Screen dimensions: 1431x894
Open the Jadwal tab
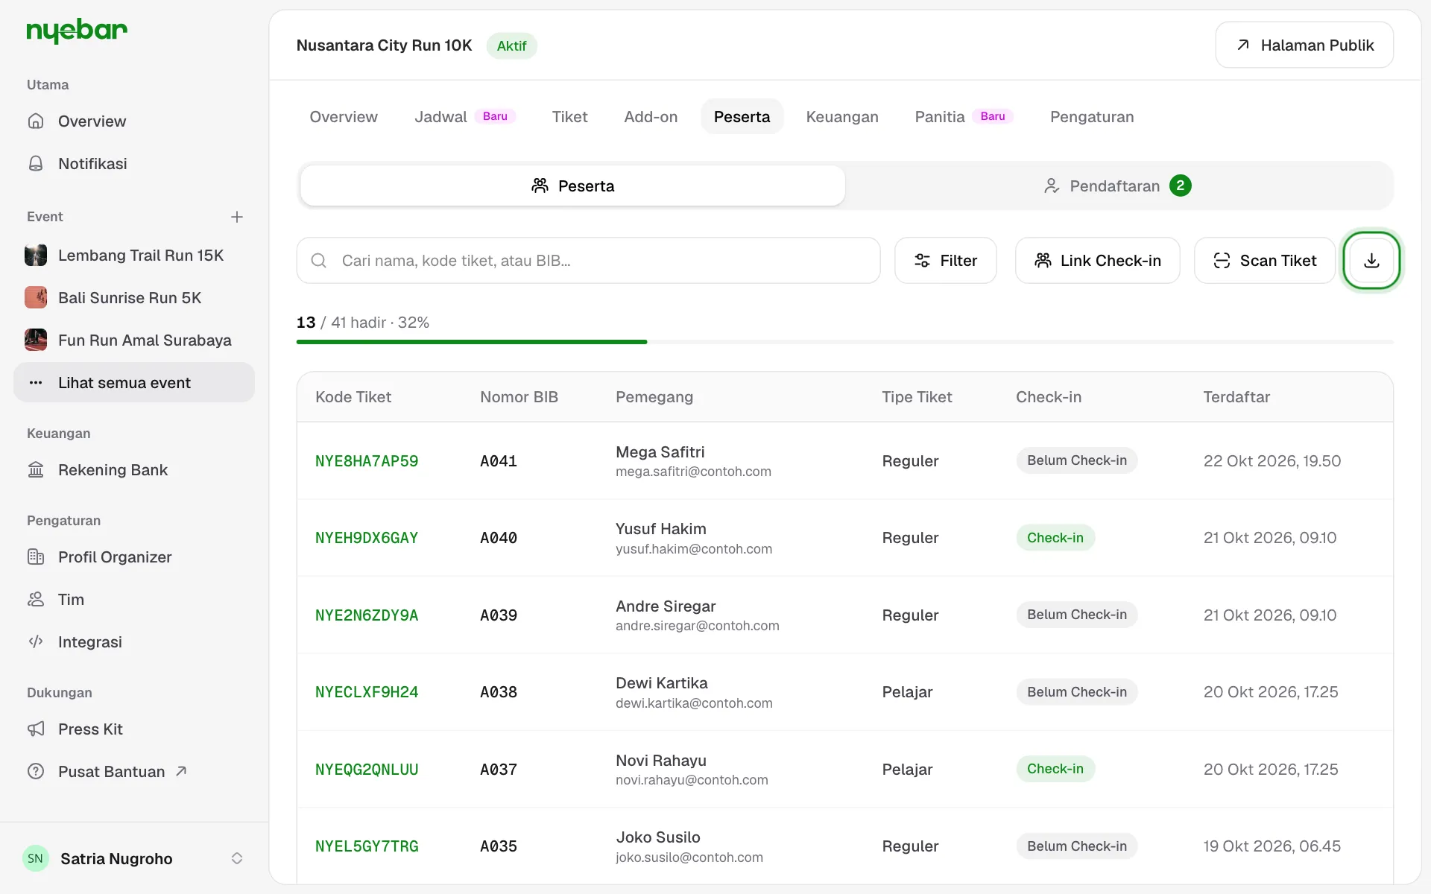coord(465,117)
